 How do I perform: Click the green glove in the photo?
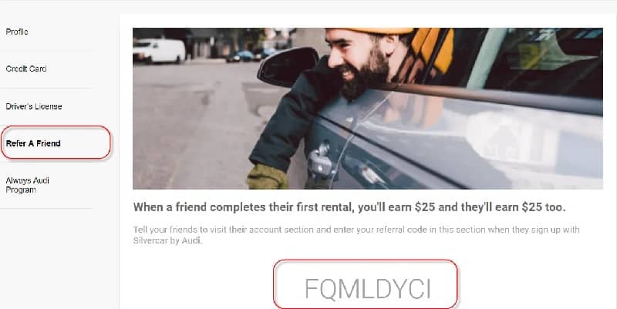(268, 177)
